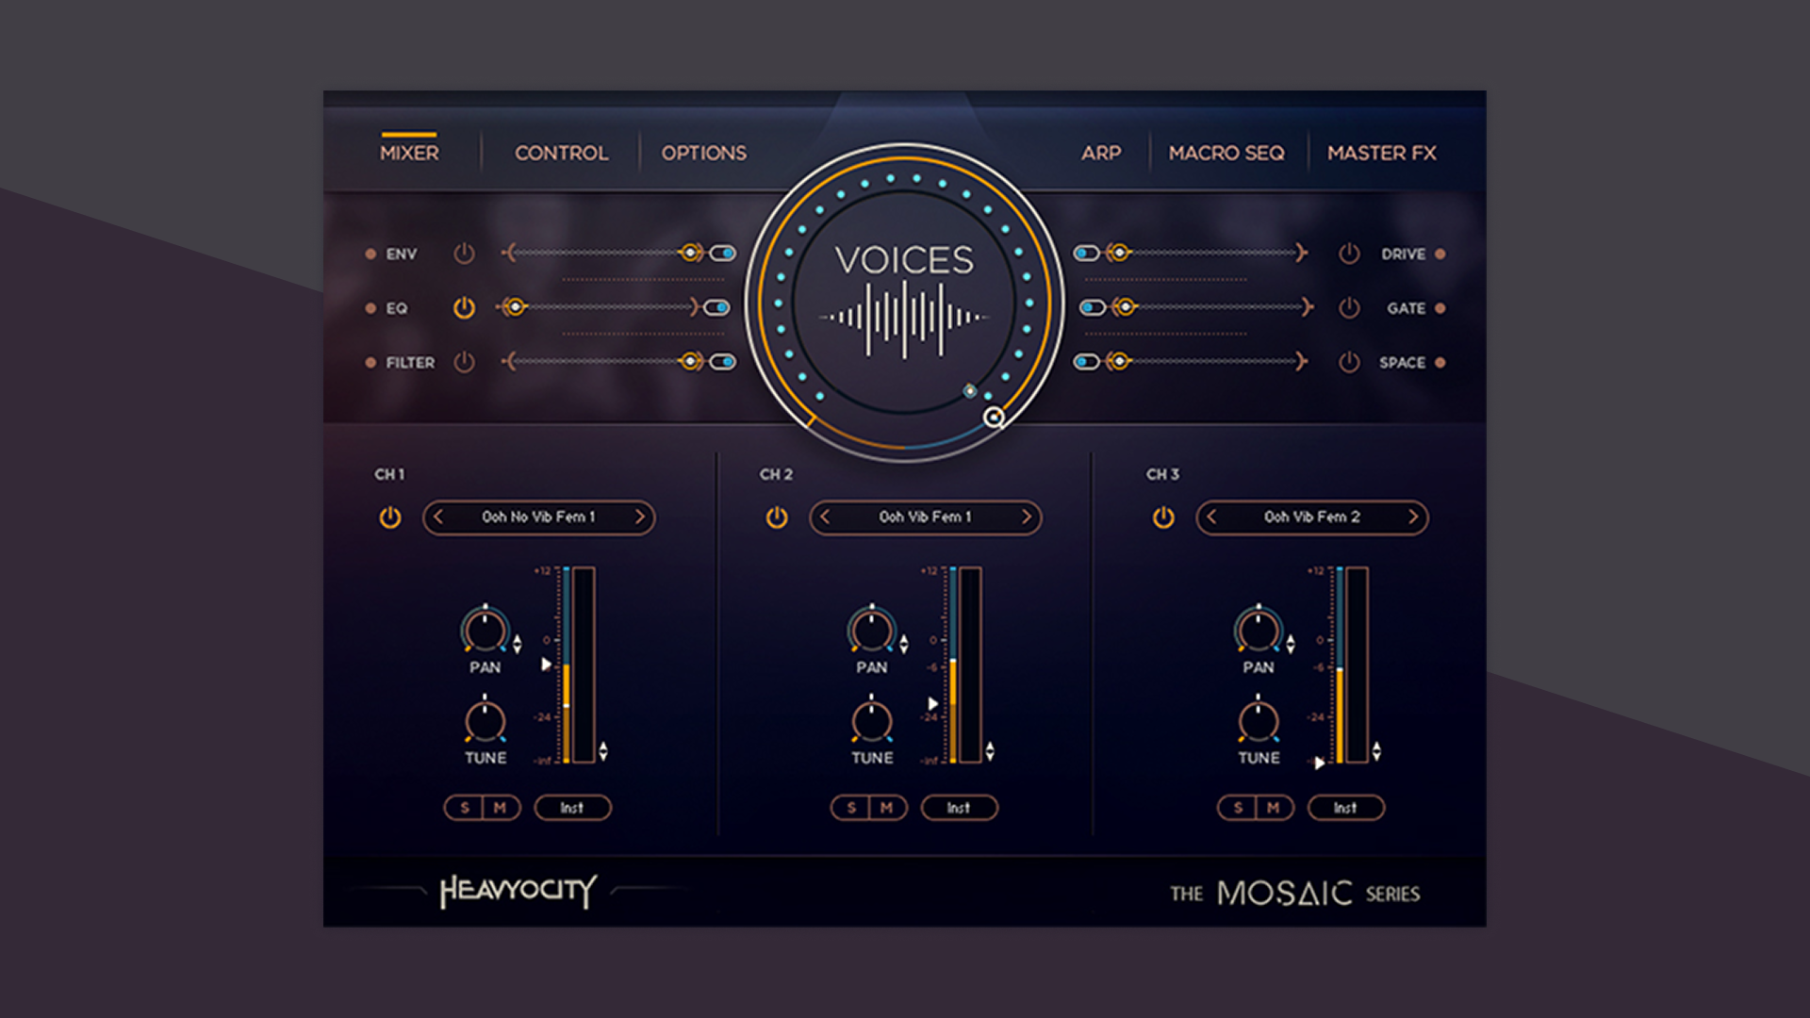Click the Inst button under CH 1

click(573, 807)
